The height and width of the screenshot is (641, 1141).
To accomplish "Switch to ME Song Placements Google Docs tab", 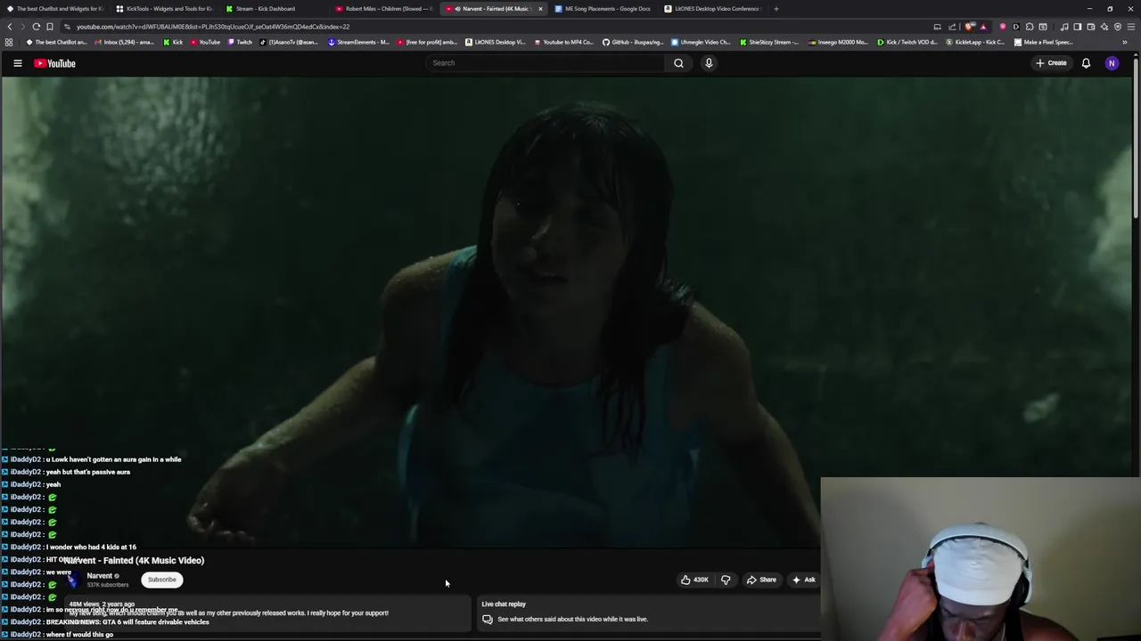I will [x=603, y=9].
